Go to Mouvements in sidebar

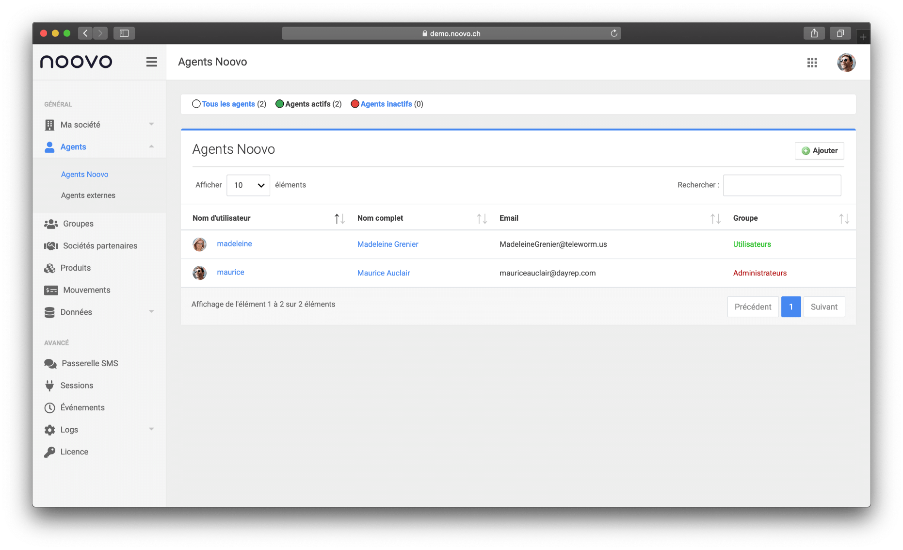86,290
